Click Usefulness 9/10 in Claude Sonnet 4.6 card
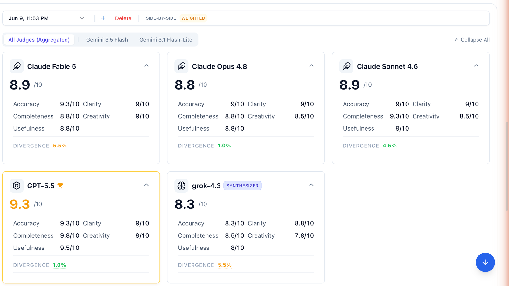 376,129
